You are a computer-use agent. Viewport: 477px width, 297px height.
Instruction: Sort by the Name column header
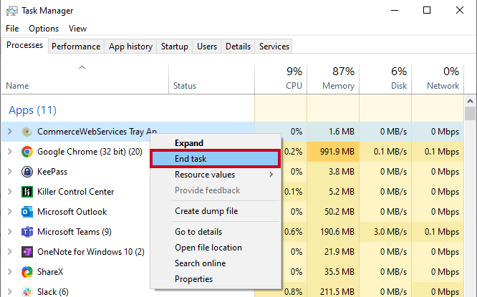85,79
